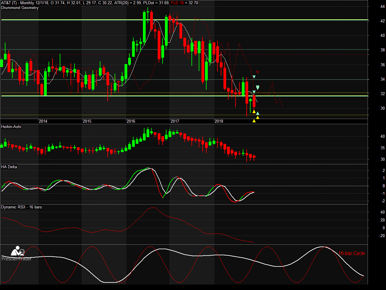Click HA Delta axis value -2

[x=383, y=201]
